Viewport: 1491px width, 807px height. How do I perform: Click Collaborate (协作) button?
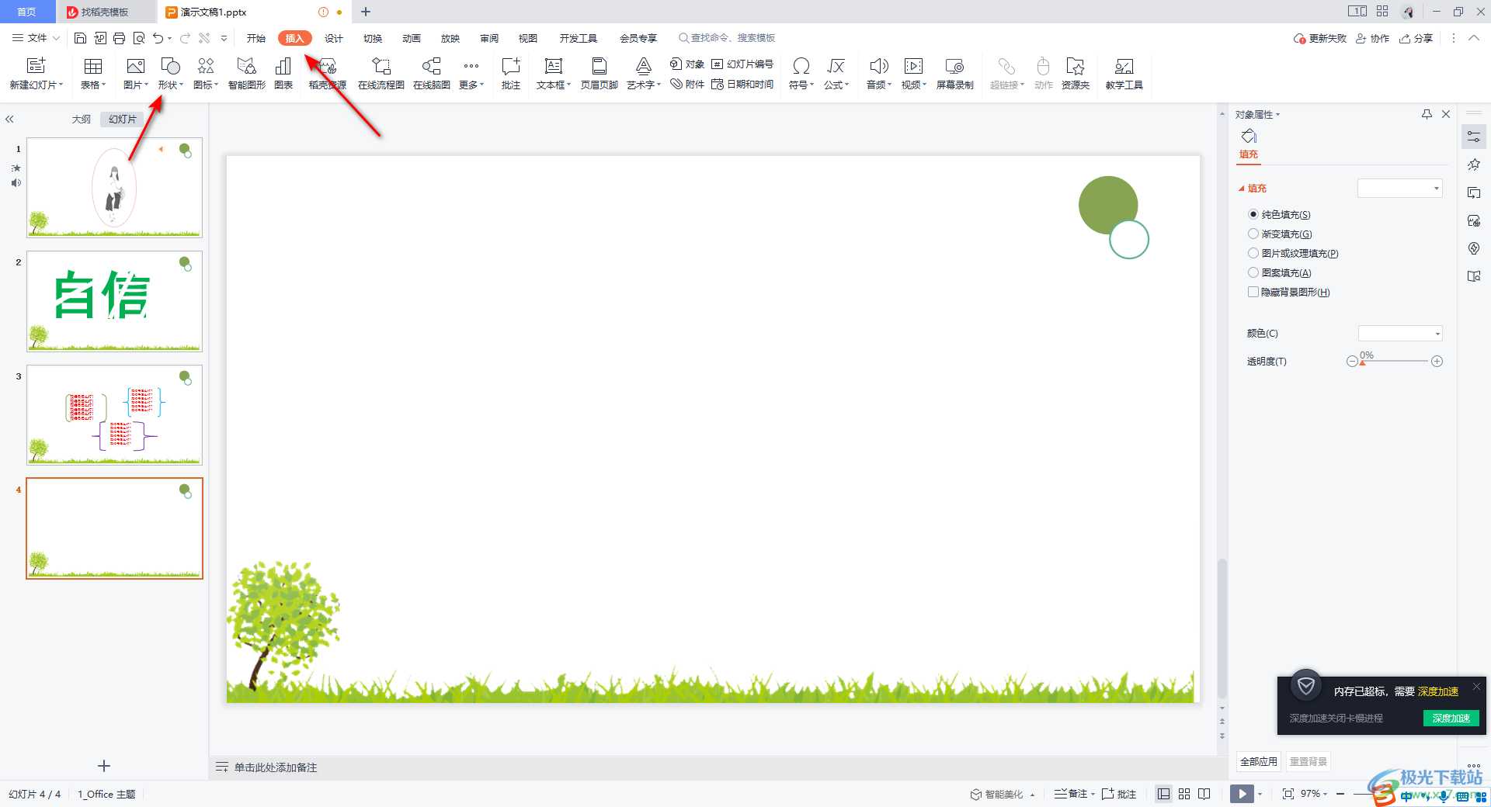[x=1372, y=38]
